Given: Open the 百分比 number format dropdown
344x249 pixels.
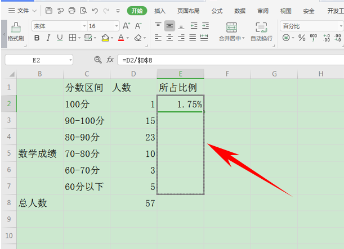Looking at the screenshot, I should tap(341, 26).
